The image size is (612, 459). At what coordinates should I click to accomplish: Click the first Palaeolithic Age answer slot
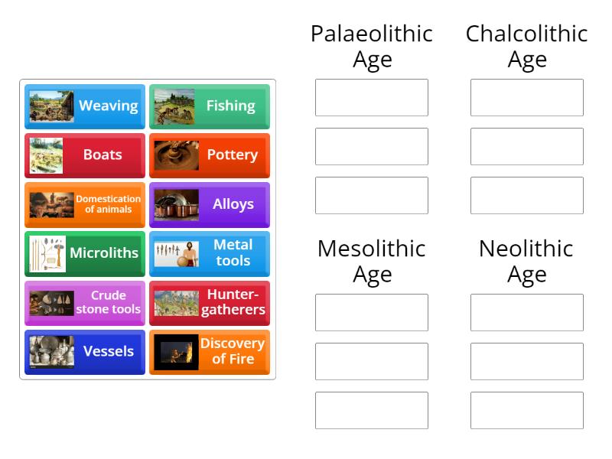(x=372, y=97)
